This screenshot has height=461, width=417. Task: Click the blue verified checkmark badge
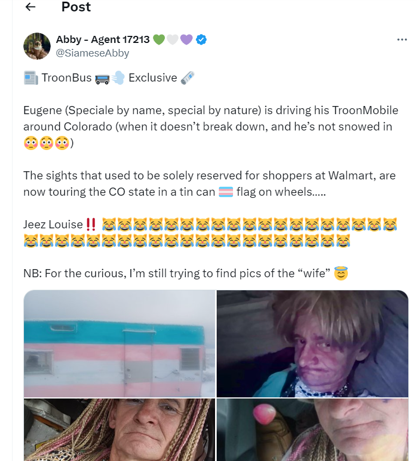tap(201, 39)
